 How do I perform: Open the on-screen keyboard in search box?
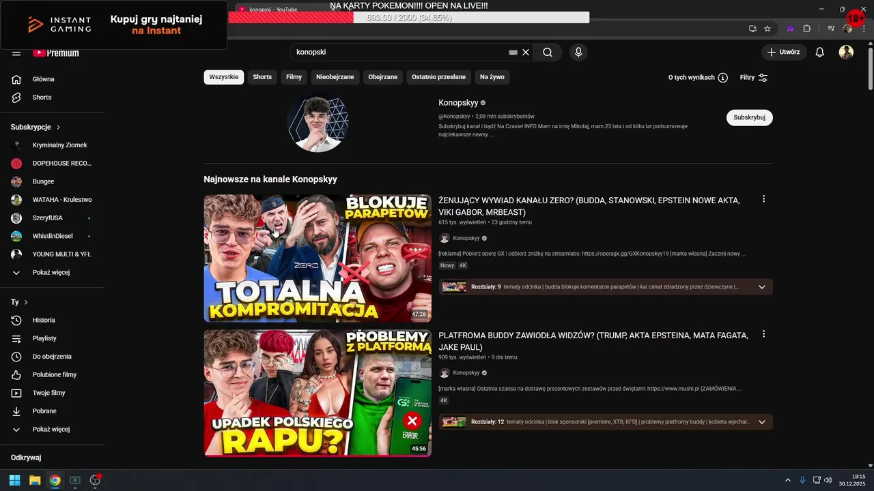coord(513,52)
